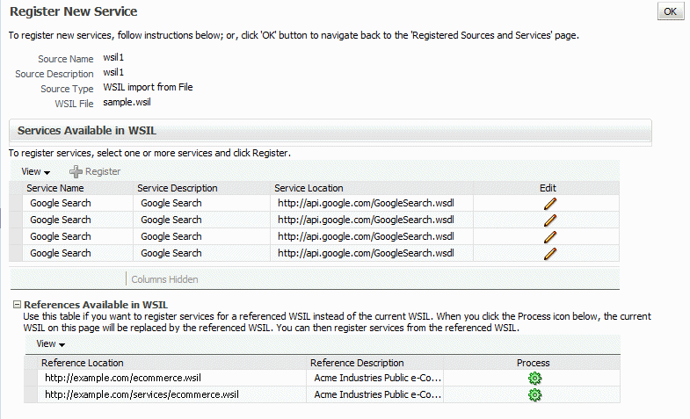Click Reference Description column header
690x419 pixels.
[357, 363]
